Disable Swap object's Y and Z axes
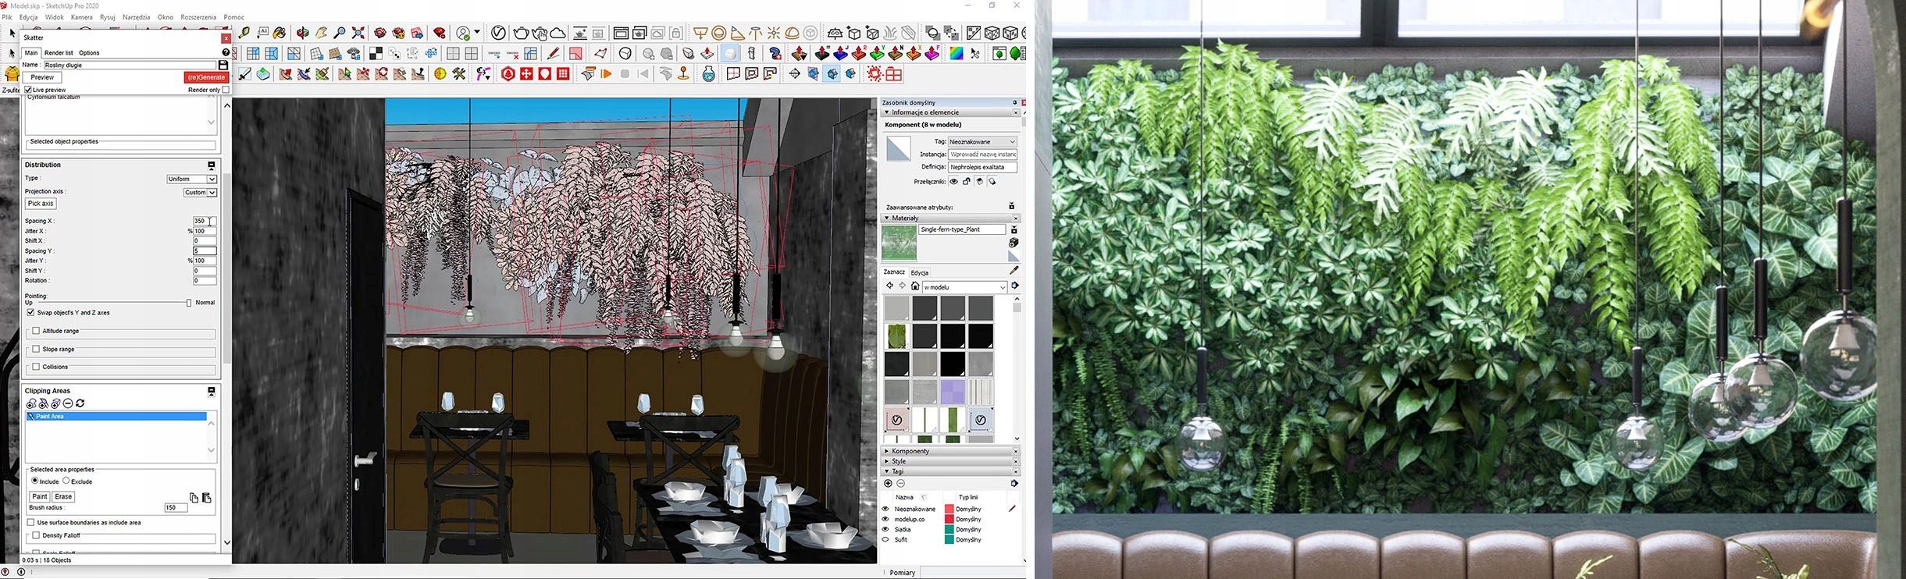 coord(30,312)
